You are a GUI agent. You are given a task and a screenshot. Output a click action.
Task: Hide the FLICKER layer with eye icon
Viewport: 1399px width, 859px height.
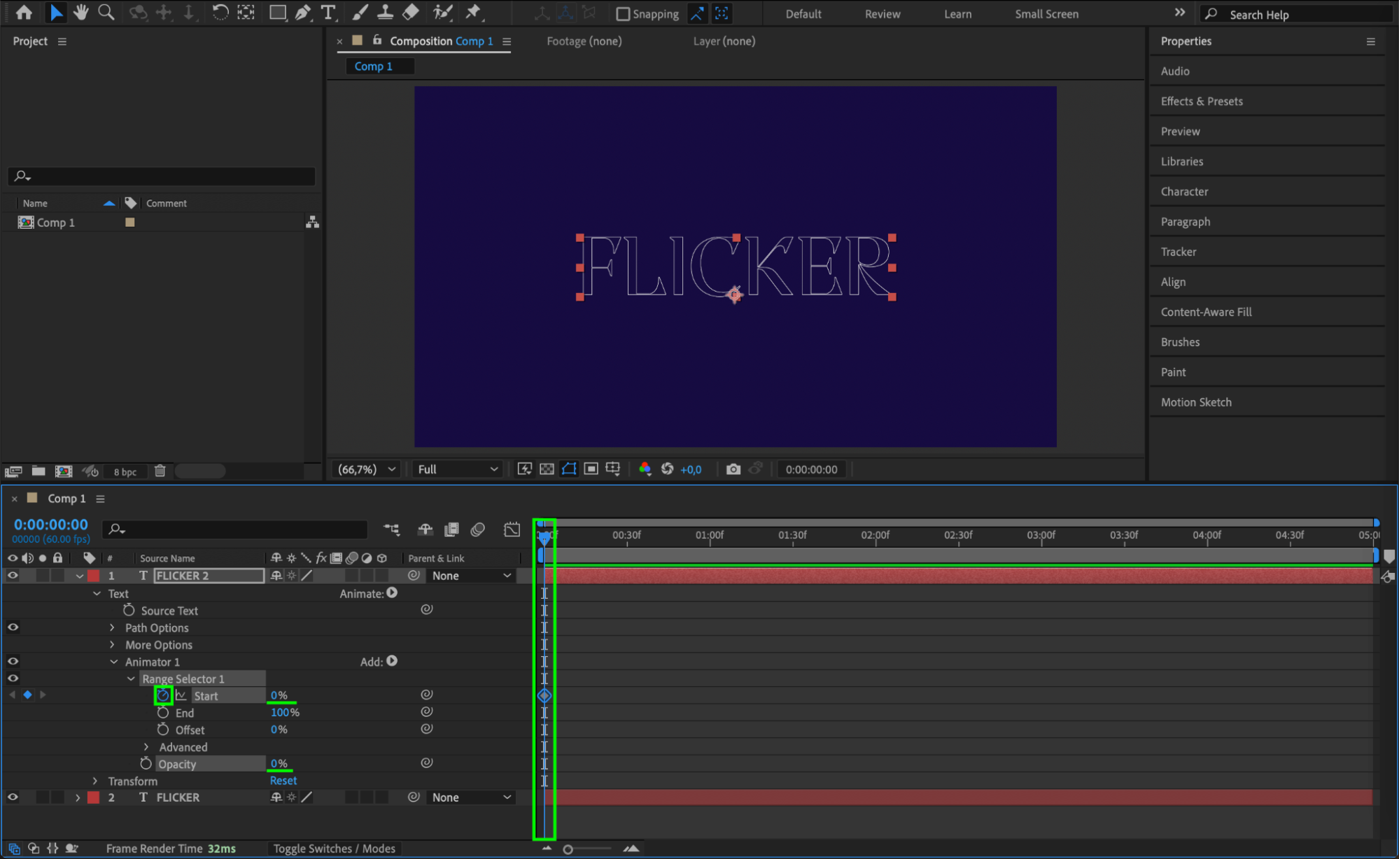(13, 797)
